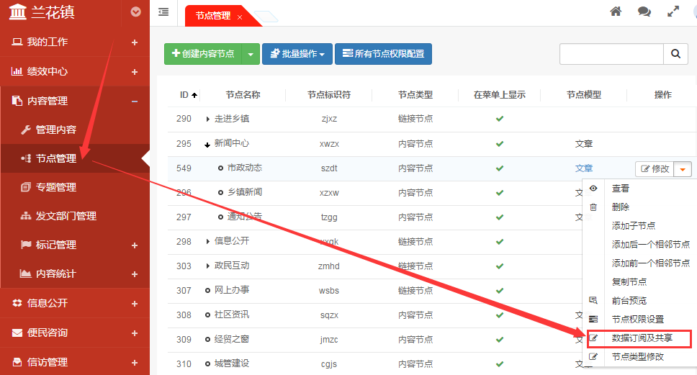The width and height of the screenshot is (697, 375).
Task: Click the edit icon beside 节点类型修改
Action: pyautogui.click(x=593, y=356)
